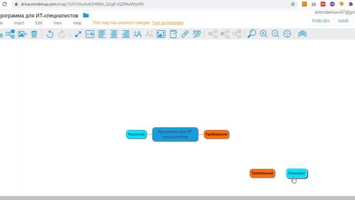Click the unsaved changes warning text
This screenshot has width=355, height=200.
point(121,23)
